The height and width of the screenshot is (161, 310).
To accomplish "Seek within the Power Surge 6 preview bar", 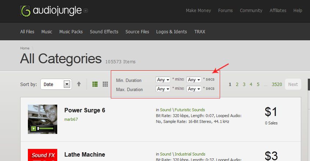I will click(x=45, y=129).
